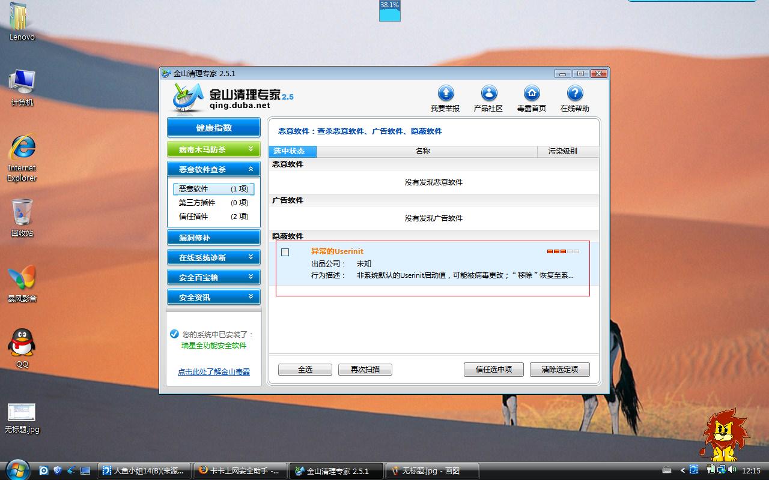Screen dimensions: 769x480
Task: Click the 没有发现广告软件 message
Action: [434, 218]
